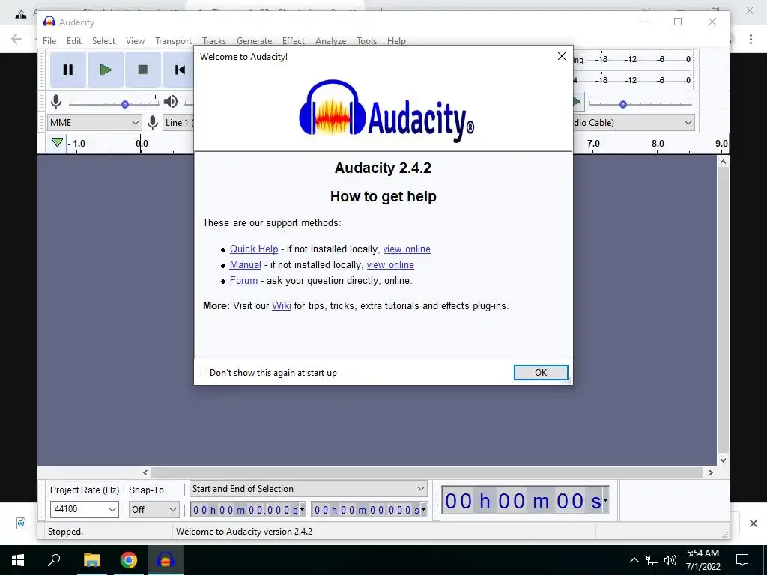Click the horizontal scrollbar right arrow
Image resolution: width=767 pixels, height=575 pixels.
click(x=710, y=473)
